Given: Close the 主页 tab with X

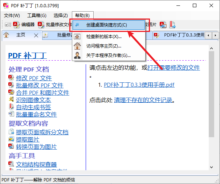Looking at the screenshot, I should click(x=36, y=36).
